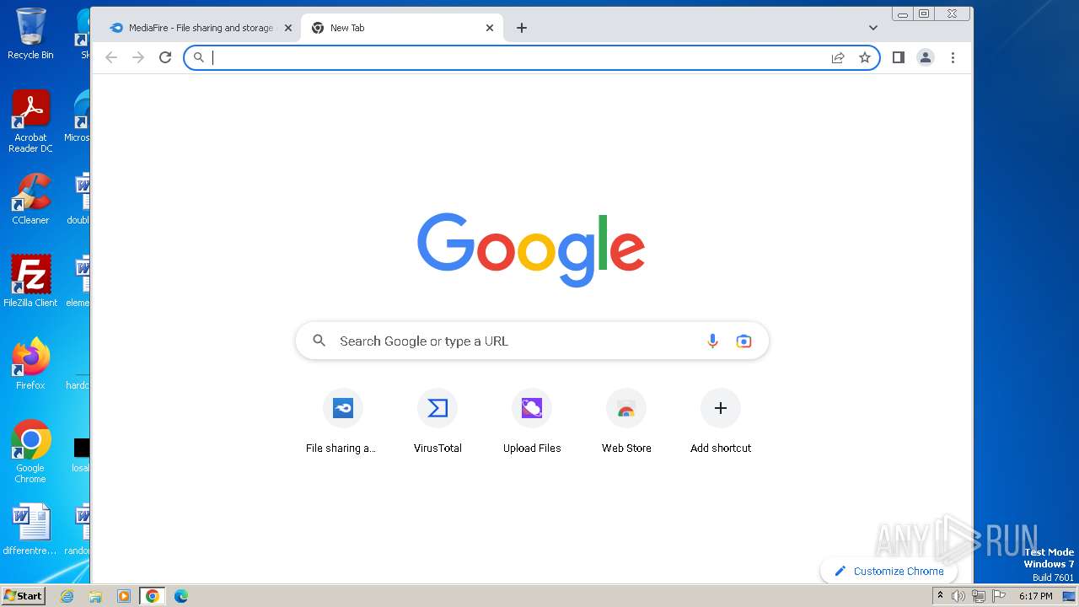The image size is (1079, 607).
Task: Click the Google search box
Action: tap(532, 341)
